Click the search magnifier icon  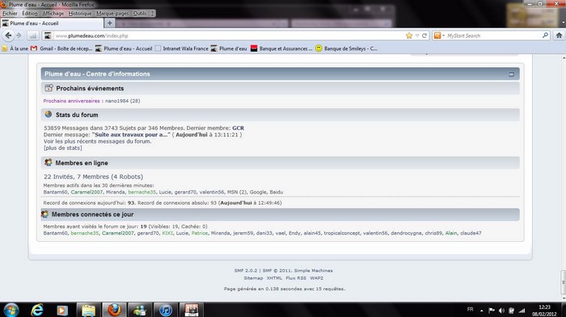click(545, 35)
